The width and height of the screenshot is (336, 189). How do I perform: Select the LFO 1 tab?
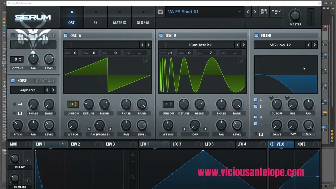pos(154,144)
